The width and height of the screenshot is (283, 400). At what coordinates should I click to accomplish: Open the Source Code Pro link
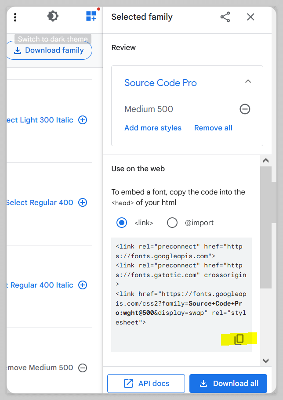(160, 83)
